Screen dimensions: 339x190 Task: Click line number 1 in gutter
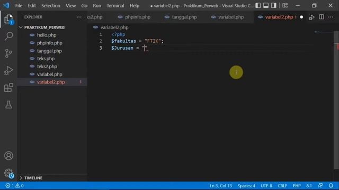coord(101,34)
